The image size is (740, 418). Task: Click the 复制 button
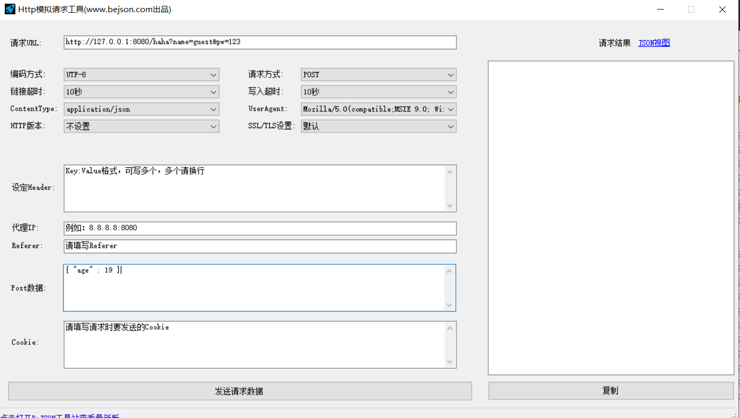pyautogui.click(x=610, y=390)
